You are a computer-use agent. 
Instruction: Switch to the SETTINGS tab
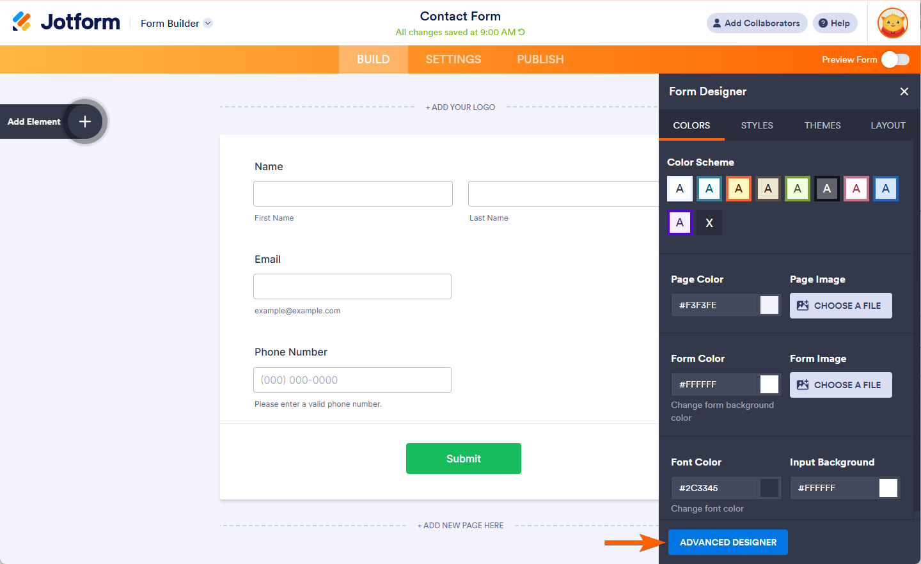click(453, 59)
